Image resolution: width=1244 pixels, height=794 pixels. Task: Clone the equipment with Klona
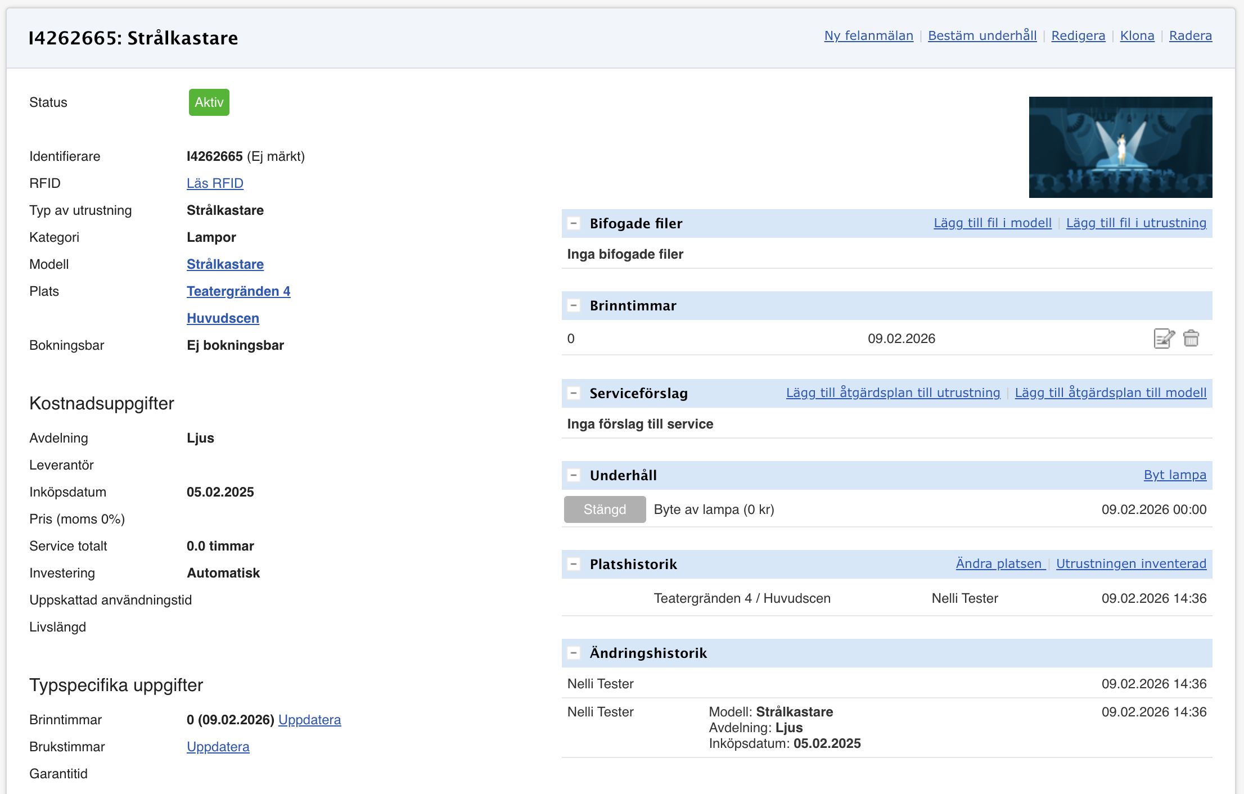tap(1137, 36)
